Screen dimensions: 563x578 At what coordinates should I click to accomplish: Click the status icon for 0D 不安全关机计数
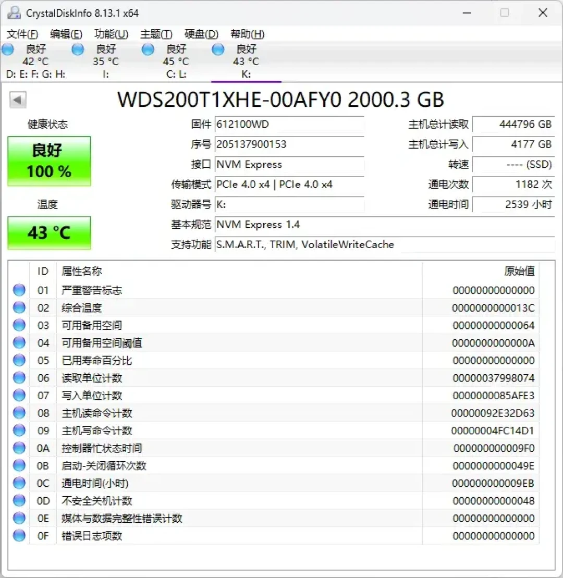(x=19, y=500)
